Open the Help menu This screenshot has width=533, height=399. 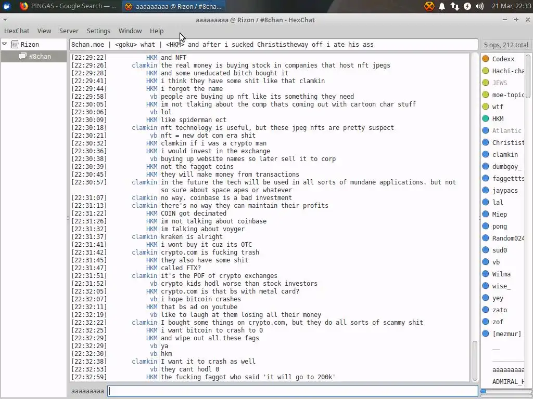157,31
